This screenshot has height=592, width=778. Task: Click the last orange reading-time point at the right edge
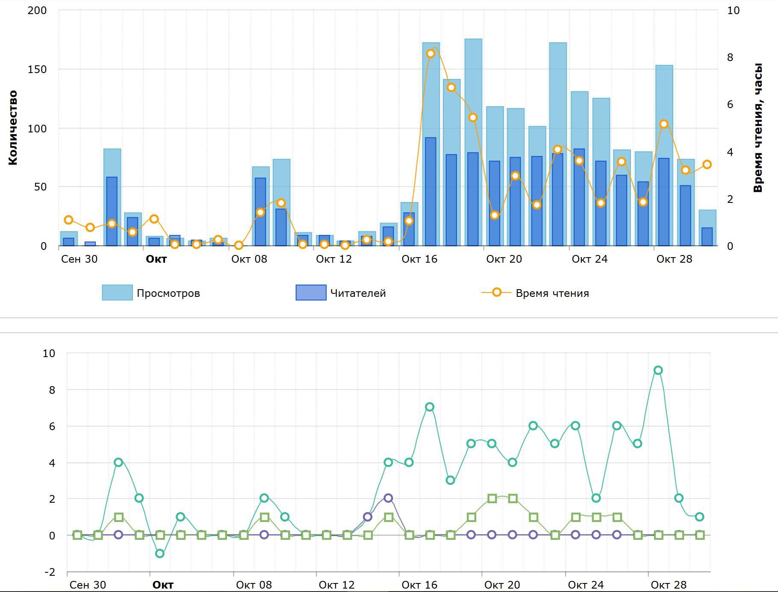point(707,164)
